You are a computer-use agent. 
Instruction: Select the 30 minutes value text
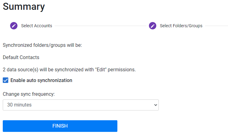(19, 105)
